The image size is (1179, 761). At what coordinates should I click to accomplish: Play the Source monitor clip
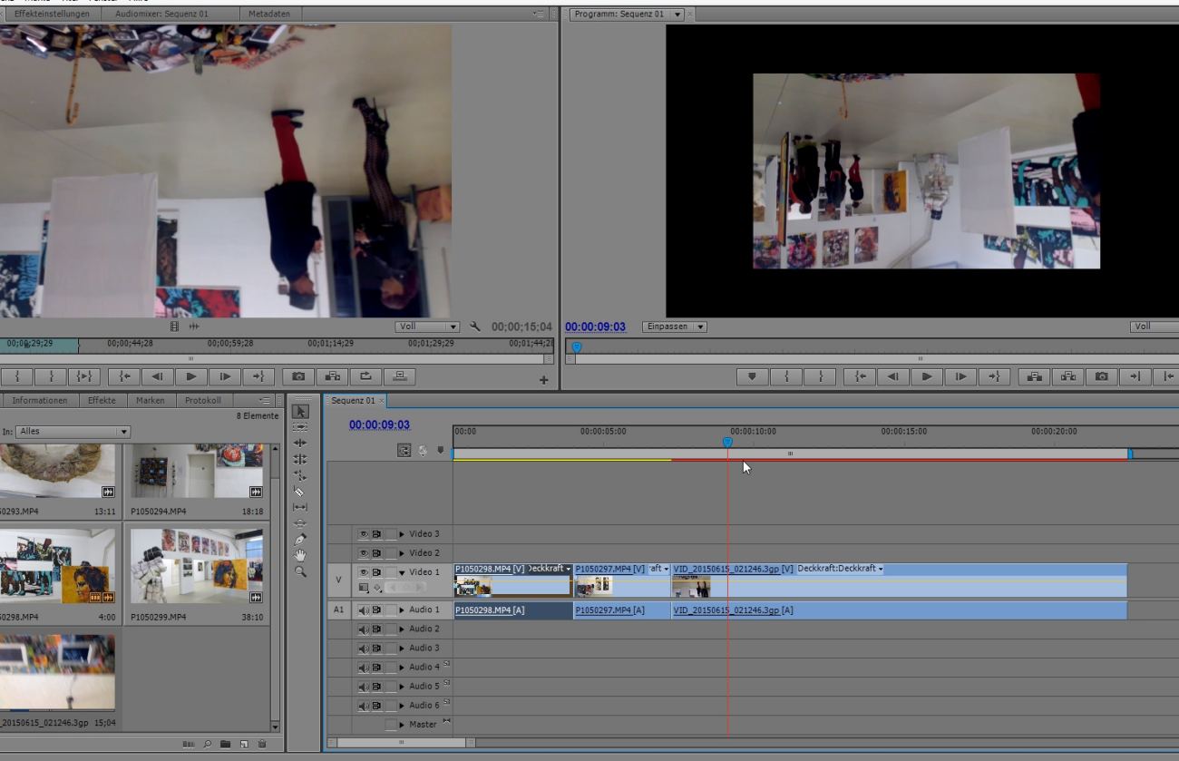pos(191,376)
